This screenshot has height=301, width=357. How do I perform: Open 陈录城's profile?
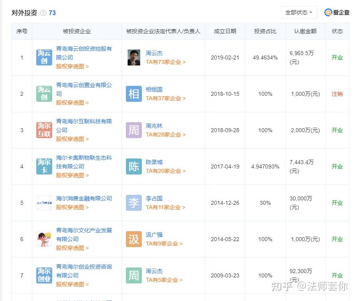(x=154, y=162)
